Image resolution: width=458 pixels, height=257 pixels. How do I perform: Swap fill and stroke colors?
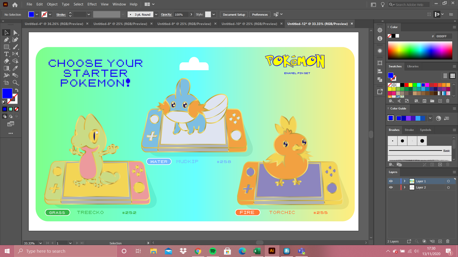17,90
